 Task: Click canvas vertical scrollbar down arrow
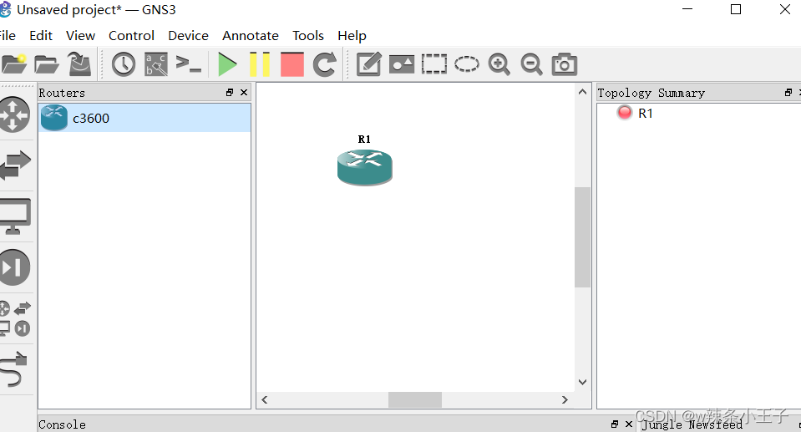pyautogui.click(x=582, y=383)
